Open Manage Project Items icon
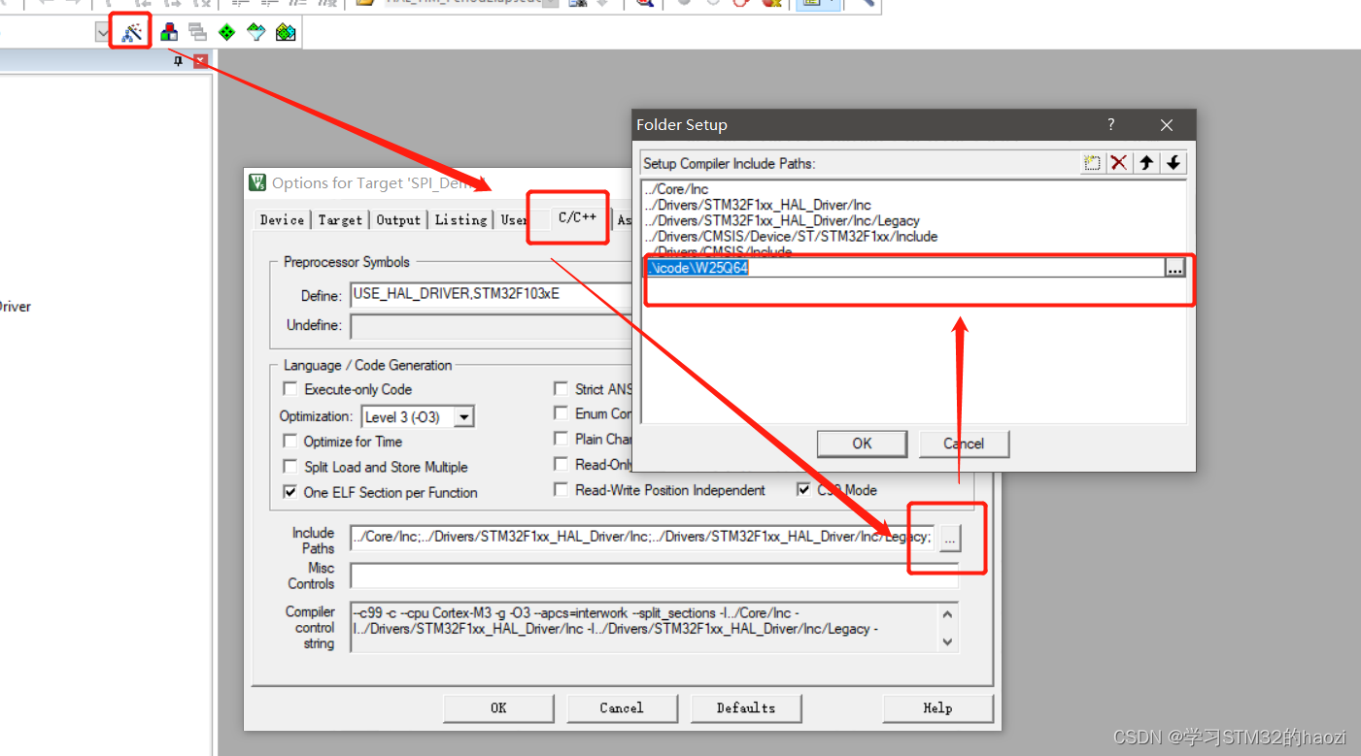 pos(169,32)
